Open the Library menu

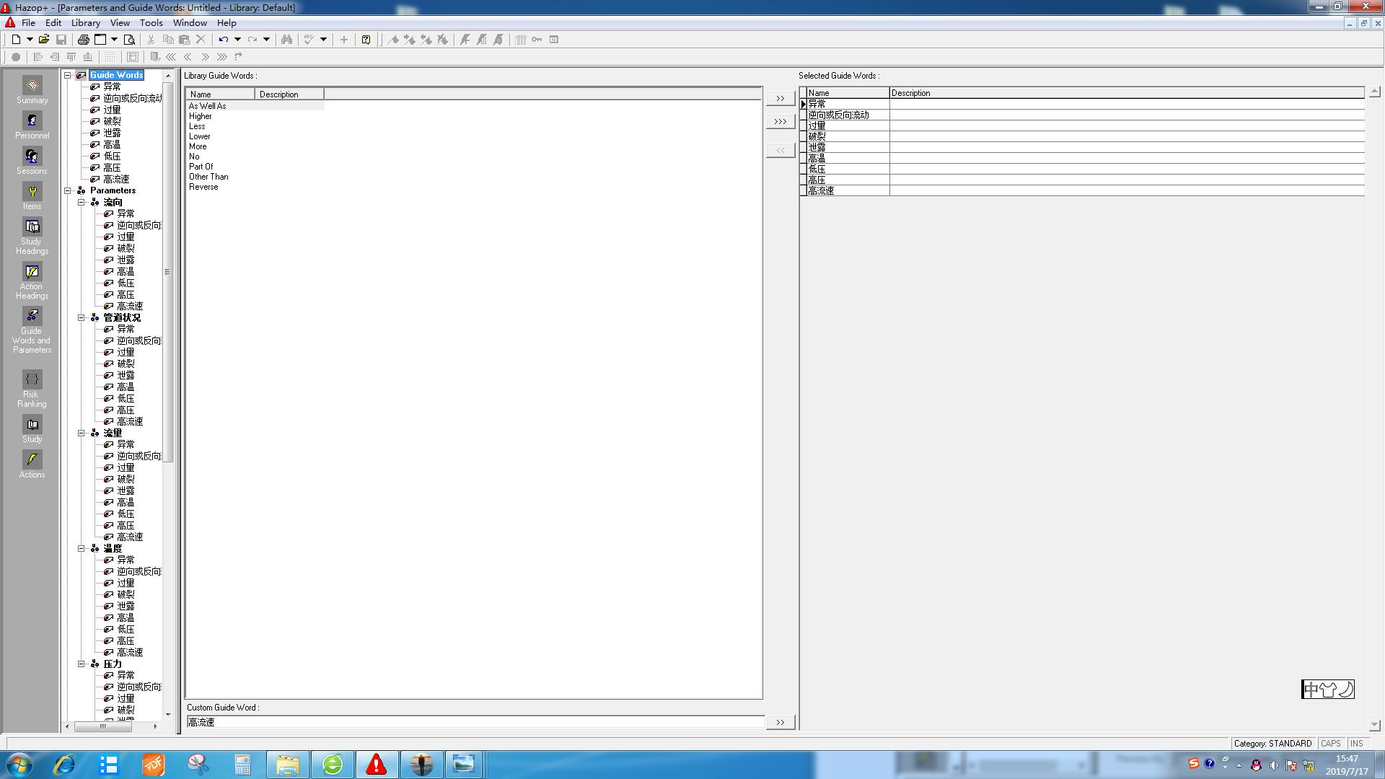[x=85, y=23]
